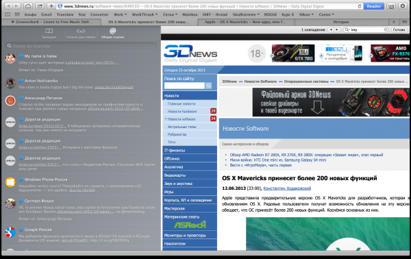The height and width of the screenshot is (259, 411).
Task: Switch to the Reading List glasses tab
Action: pos(81,34)
